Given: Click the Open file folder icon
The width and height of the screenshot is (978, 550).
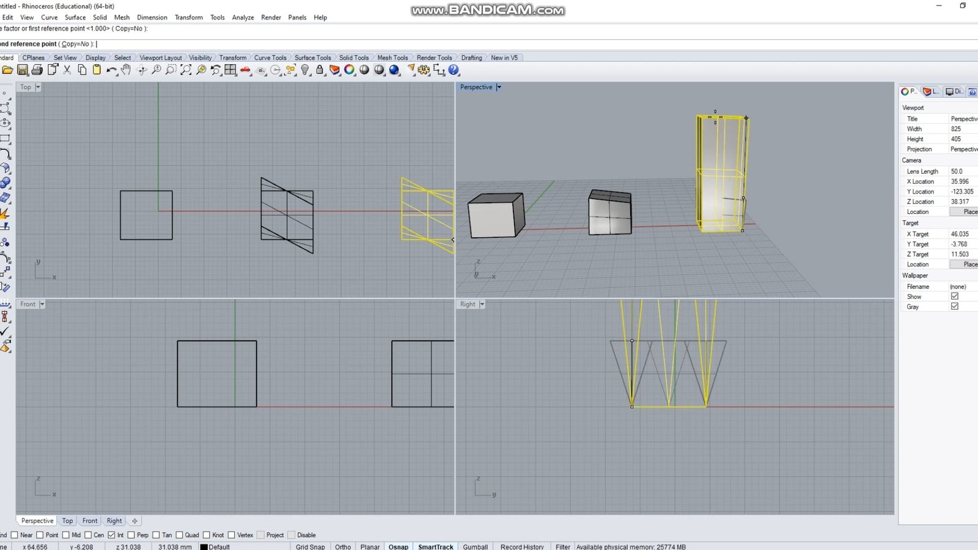Looking at the screenshot, I should (7, 70).
